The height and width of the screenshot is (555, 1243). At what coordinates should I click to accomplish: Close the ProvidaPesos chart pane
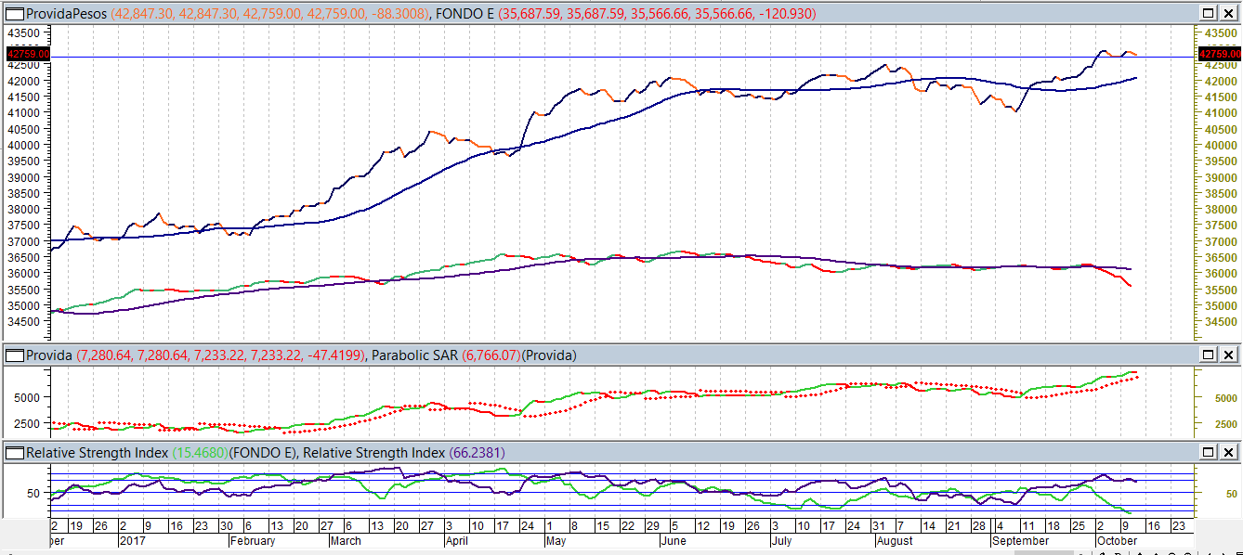tap(1228, 13)
